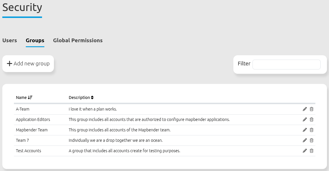Delete the A-Team group
The image size is (329, 171).
pos(312,109)
